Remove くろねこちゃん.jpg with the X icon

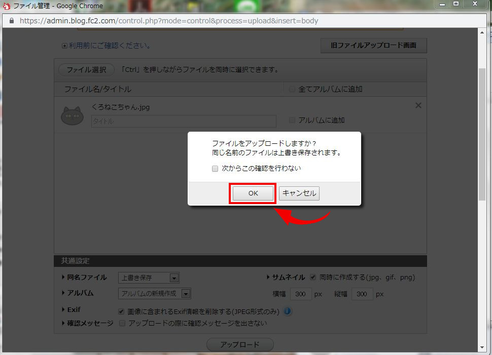418,106
